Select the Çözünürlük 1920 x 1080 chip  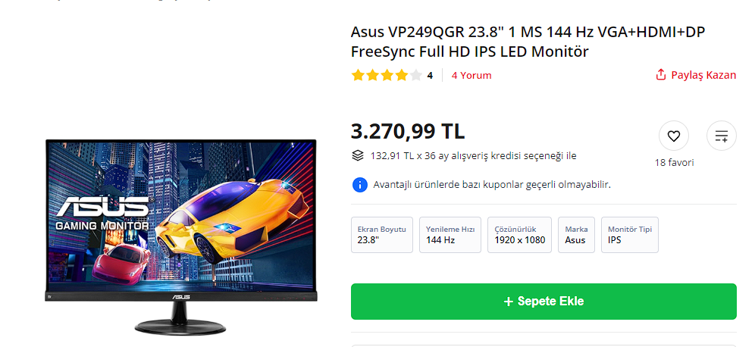(520, 235)
